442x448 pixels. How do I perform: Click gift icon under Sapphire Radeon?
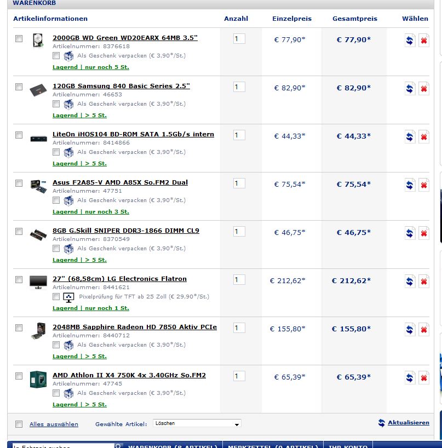tap(68, 346)
